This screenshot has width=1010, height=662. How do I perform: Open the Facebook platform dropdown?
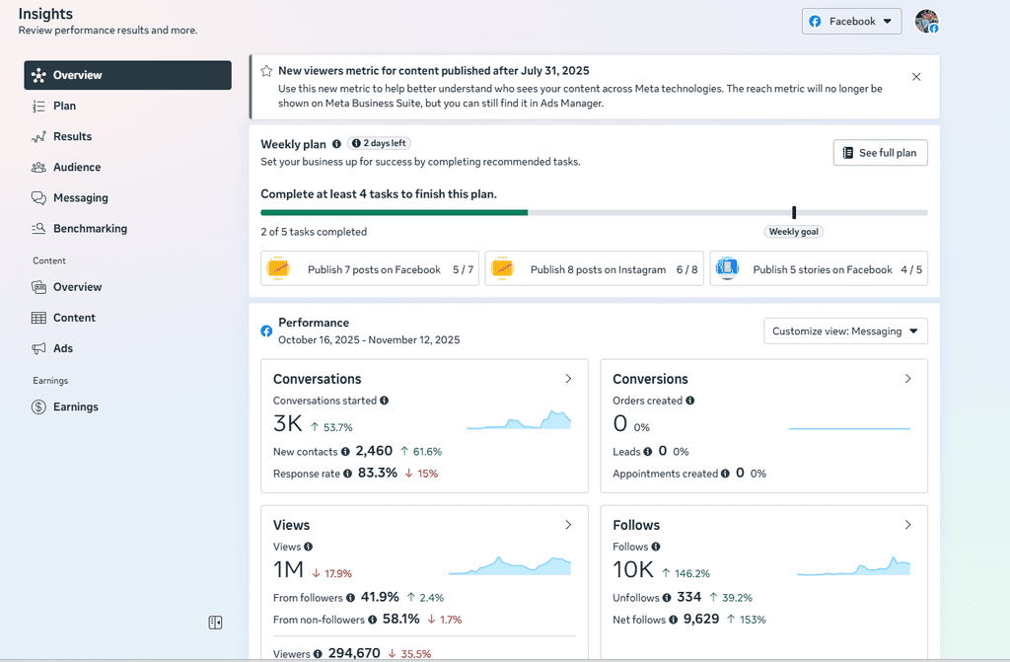[x=851, y=22]
